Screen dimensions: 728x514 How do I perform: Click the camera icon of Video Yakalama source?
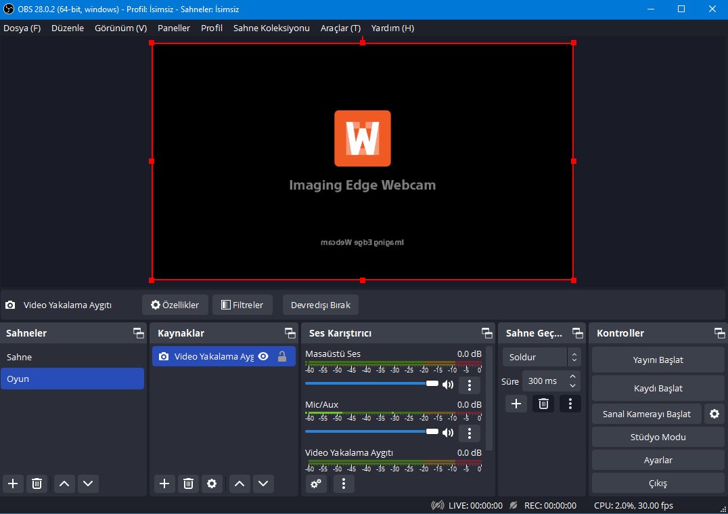[164, 356]
